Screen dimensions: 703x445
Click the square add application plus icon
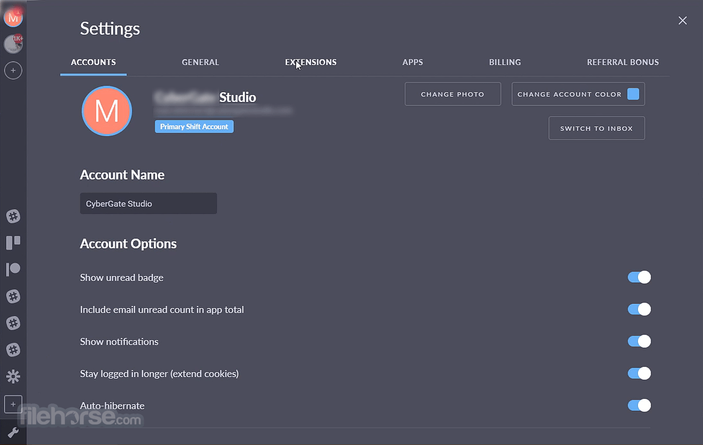click(13, 404)
